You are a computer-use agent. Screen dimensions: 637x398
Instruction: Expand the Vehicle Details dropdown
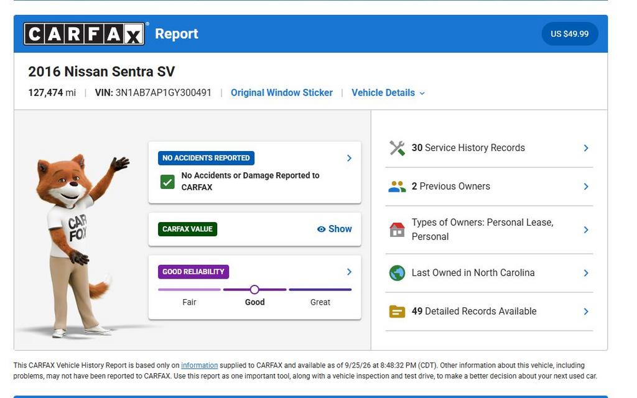click(388, 93)
